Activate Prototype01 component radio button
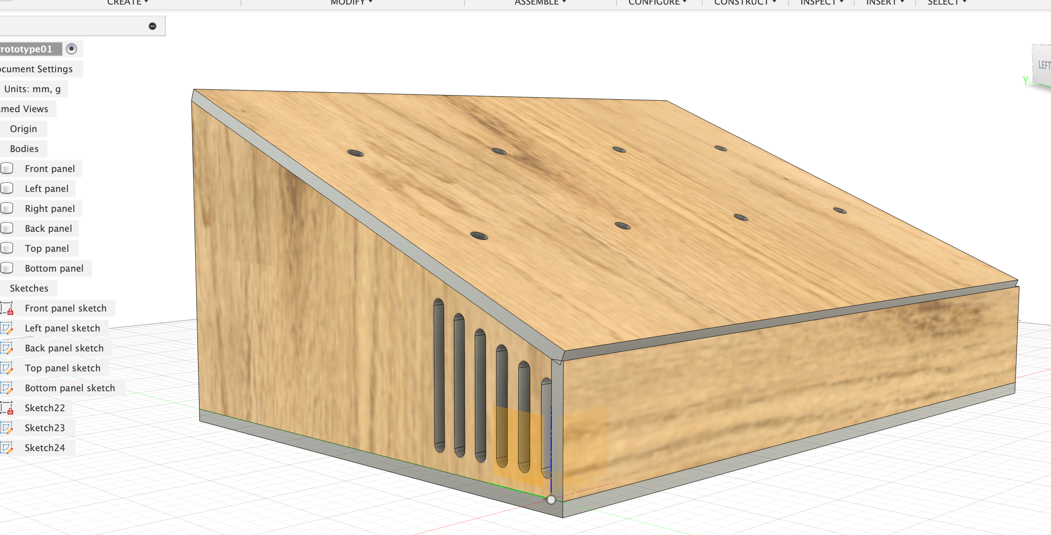Screen dimensions: 1051x535 point(71,49)
